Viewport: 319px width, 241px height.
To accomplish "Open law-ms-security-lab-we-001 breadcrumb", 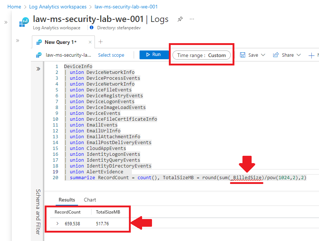I will 126,7.
